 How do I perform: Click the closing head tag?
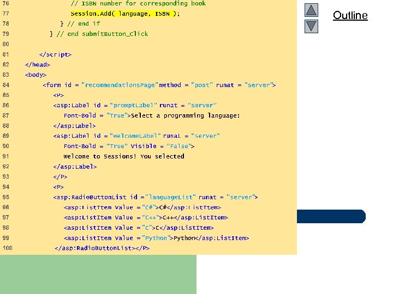38,64
